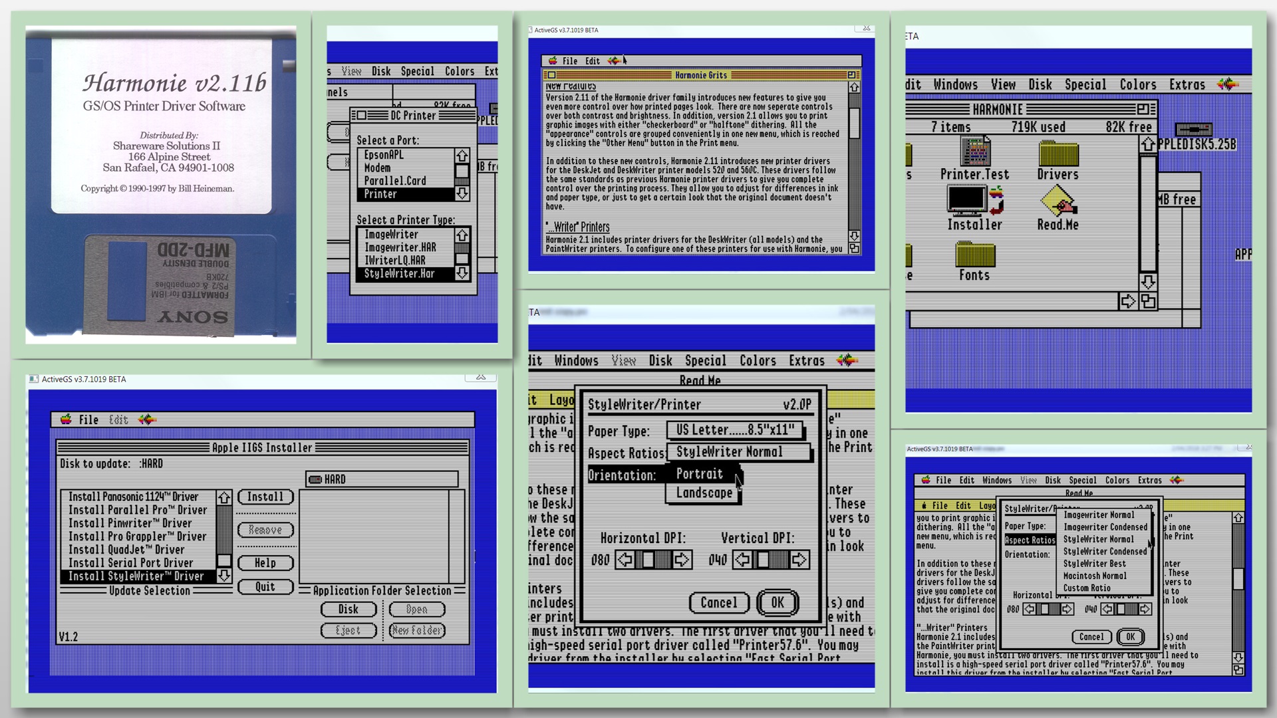Click right arrow of Horizontal DPI control

[682, 560]
